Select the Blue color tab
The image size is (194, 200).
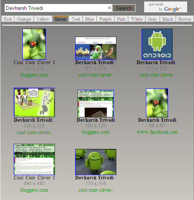[90, 19]
